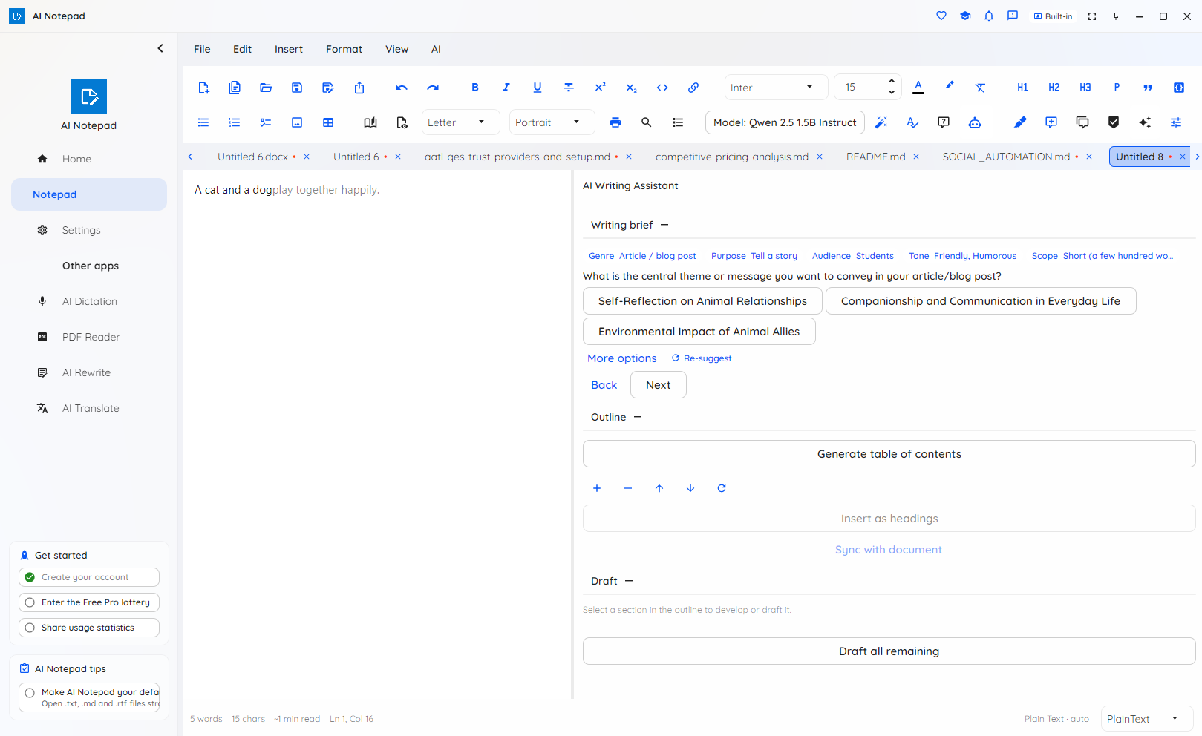Increase font size with up stepper
Screen dimensions: 1202x736
(x=892, y=81)
